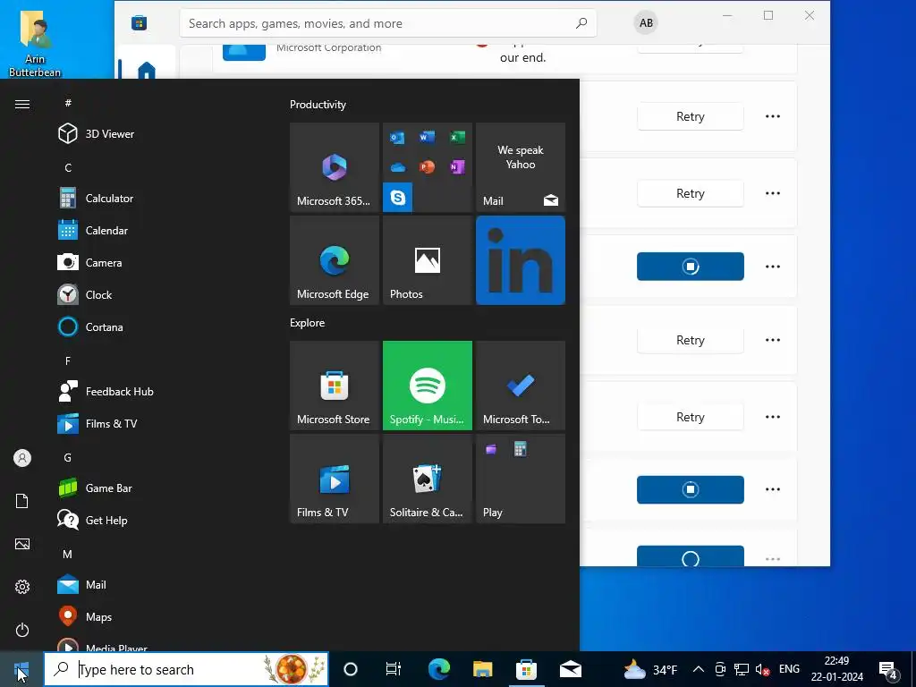
Task: Open the Microsoft To Do tile
Action: click(521, 386)
